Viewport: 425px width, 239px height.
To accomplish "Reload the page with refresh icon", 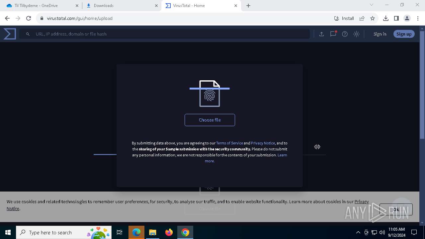I will pyautogui.click(x=29, y=18).
